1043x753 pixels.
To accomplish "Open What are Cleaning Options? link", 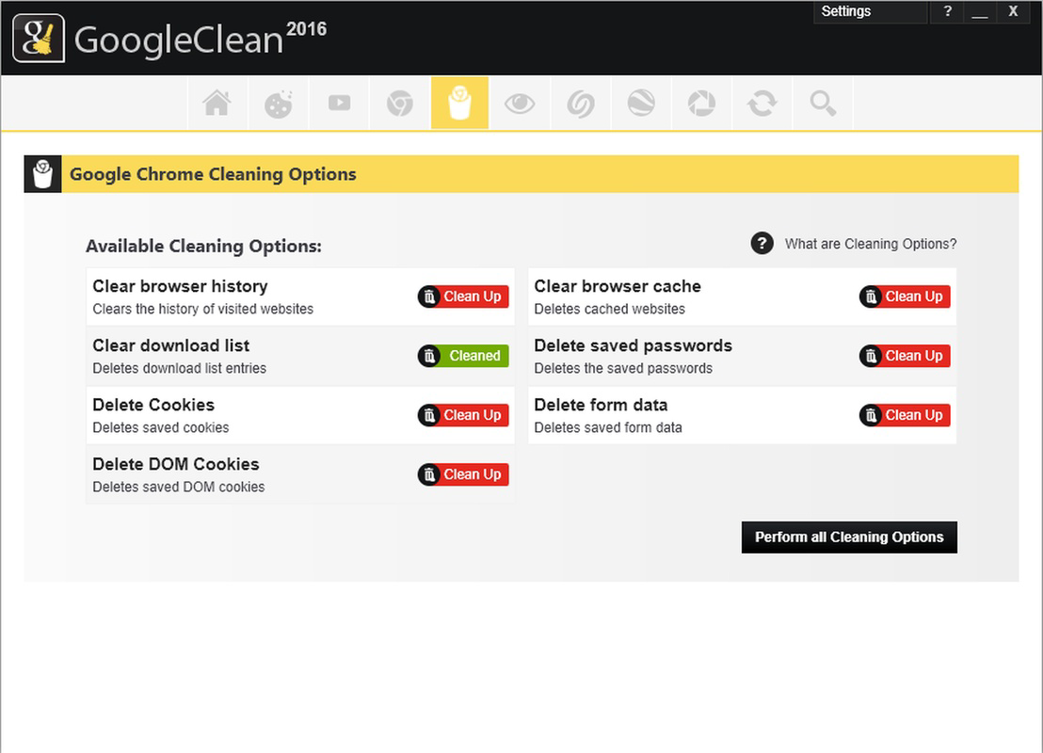I will point(870,244).
